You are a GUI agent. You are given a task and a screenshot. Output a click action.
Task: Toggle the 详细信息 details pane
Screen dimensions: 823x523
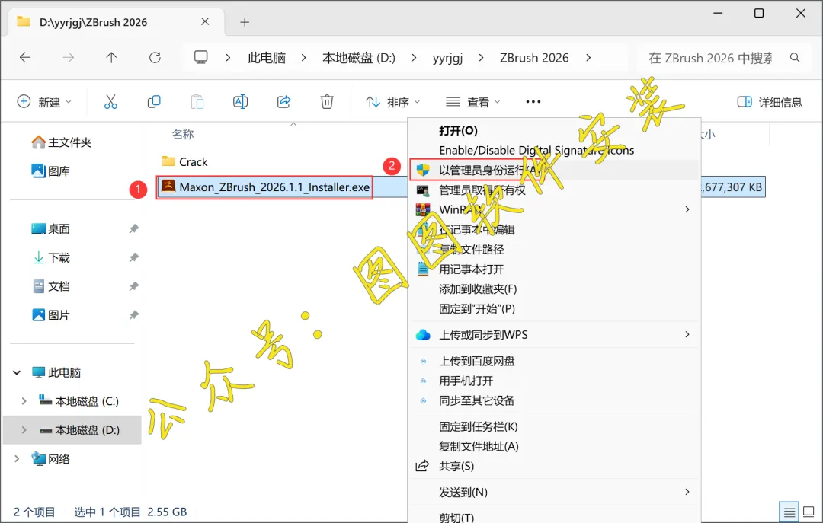(x=770, y=102)
